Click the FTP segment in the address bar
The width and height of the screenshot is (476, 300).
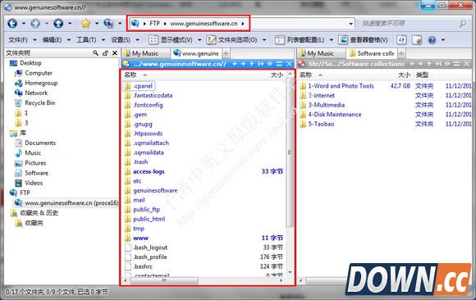(154, 23)
